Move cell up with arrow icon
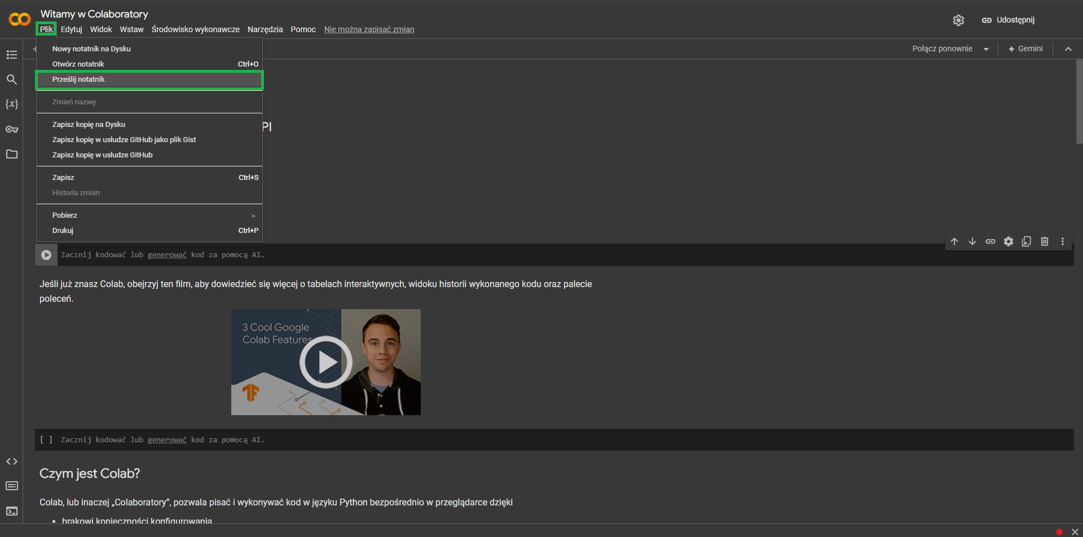The width and height of the screenshot is (1083, 537). click(x=954, y=241)
